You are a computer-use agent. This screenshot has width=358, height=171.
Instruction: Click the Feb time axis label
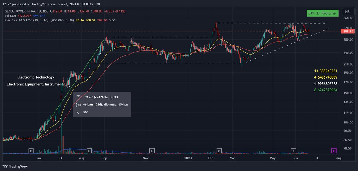[x=211, y=158]
